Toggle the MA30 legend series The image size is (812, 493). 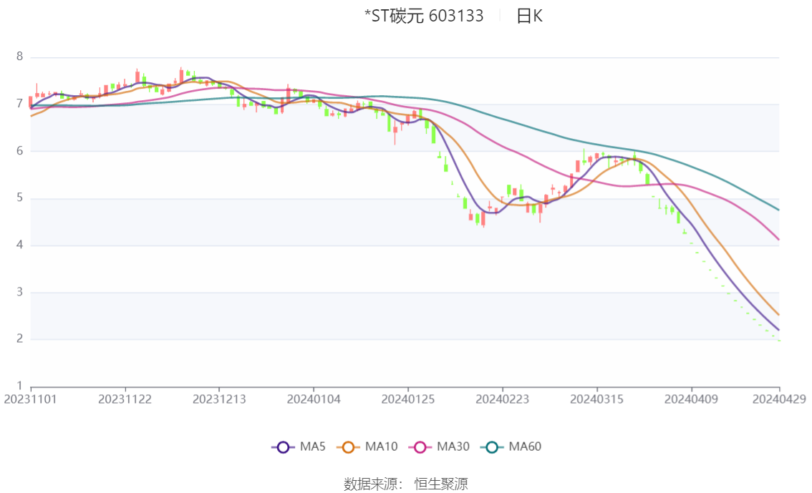point(439,447)
